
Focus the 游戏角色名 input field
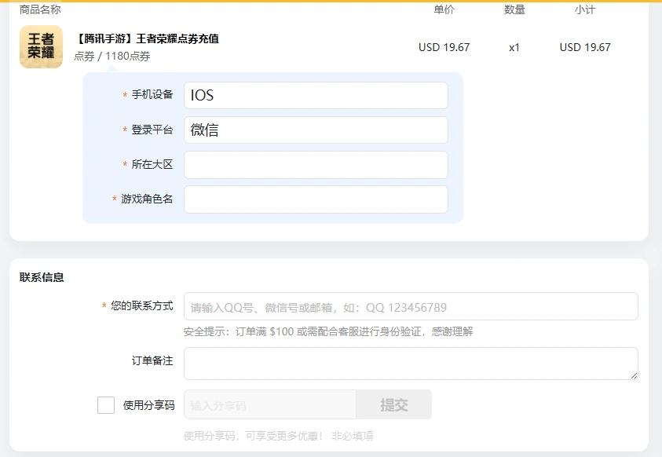coord(316,199)
